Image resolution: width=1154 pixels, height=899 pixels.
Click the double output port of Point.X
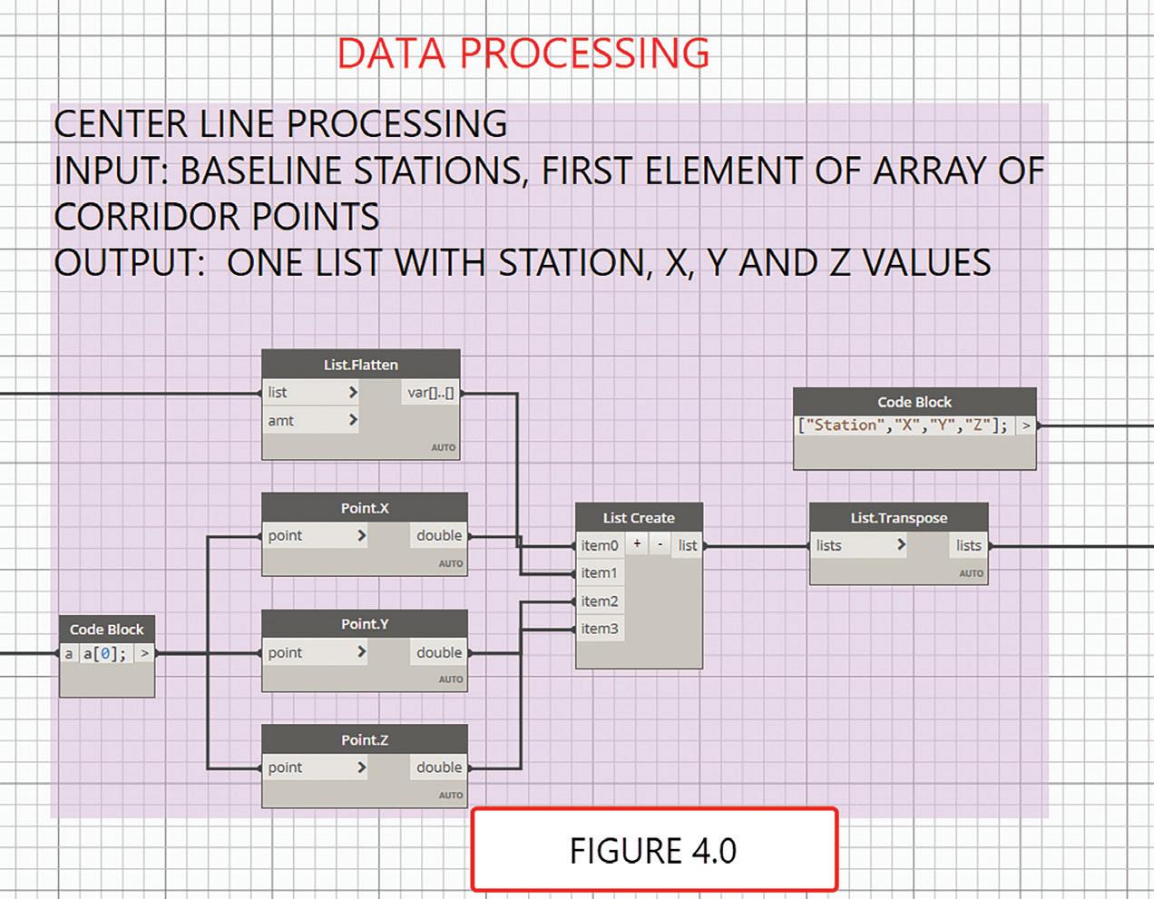(x=439, y=535)
